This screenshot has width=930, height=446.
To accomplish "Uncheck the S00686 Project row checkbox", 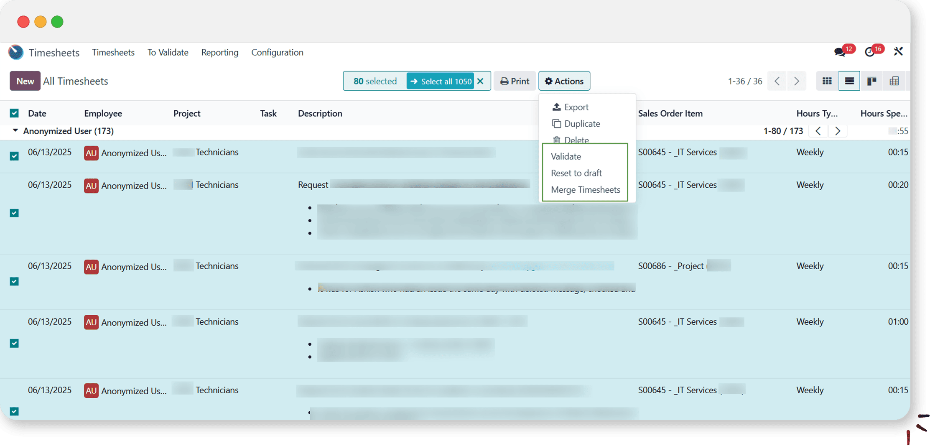I will click(14, 281).
